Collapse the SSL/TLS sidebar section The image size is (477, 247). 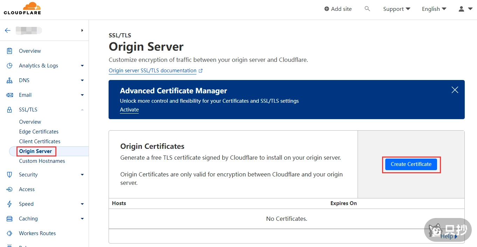(x=82, y=110)
